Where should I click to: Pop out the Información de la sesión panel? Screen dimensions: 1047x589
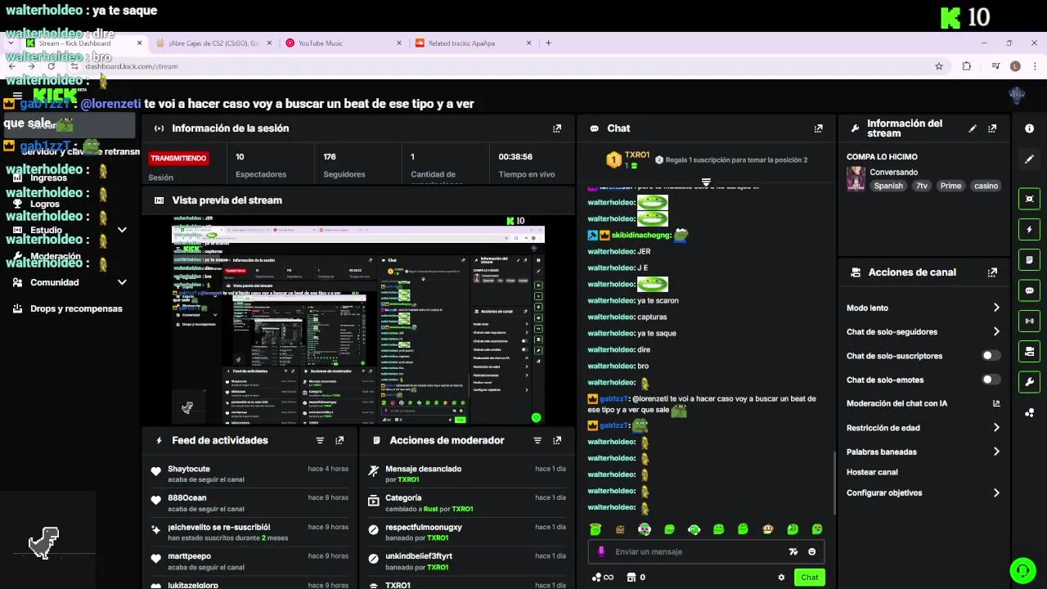coord(557,128)
